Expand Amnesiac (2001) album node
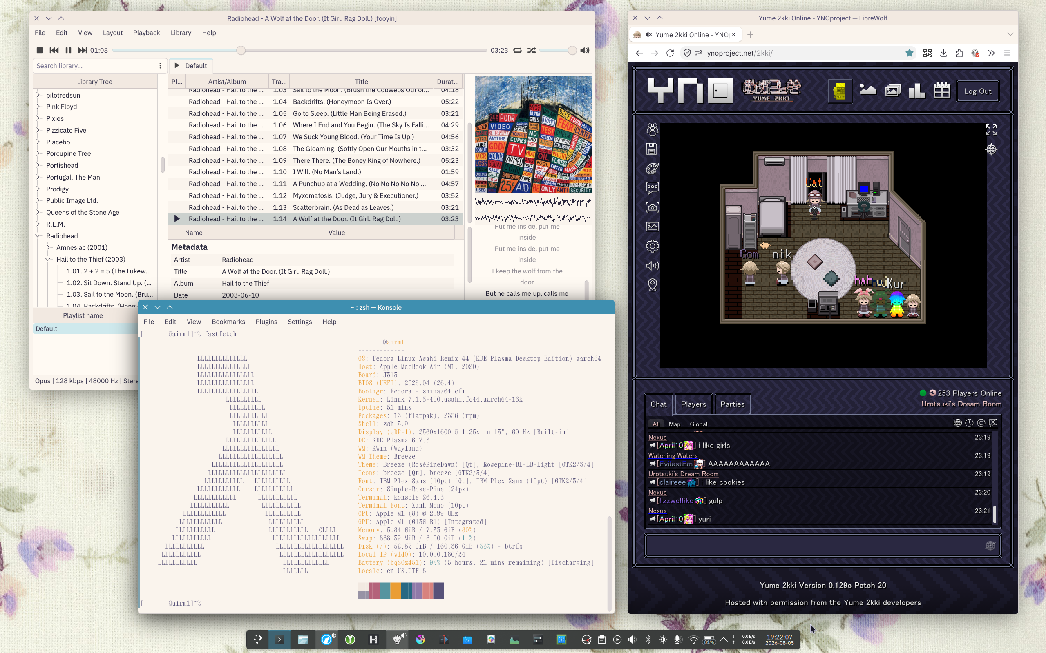Image resolution: width=1046 pixels, height=653 pixels. 48,247
